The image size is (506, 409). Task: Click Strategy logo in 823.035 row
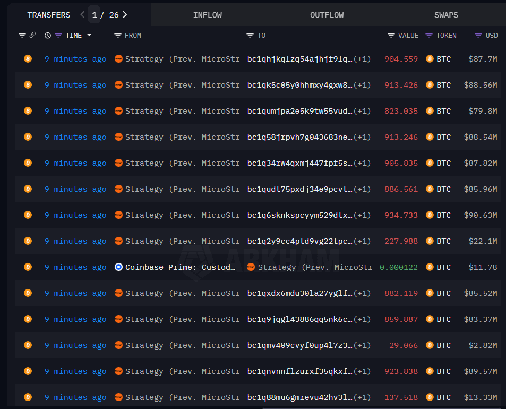118,110
